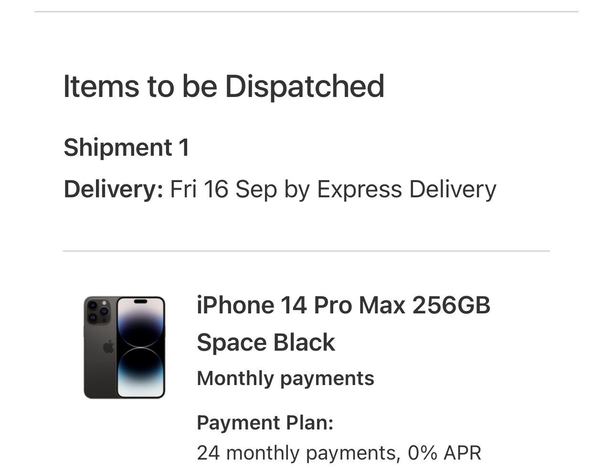Click the Dynamic Island pill on the phone image
Viewport: 613px width, 472px height.
[x=141, y=301]
